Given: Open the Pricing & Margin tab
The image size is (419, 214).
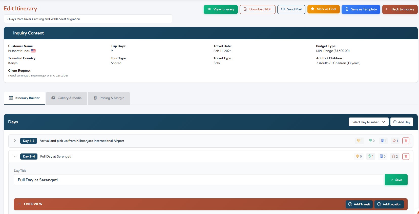Looking at the screenshot, I should [109, 98].
